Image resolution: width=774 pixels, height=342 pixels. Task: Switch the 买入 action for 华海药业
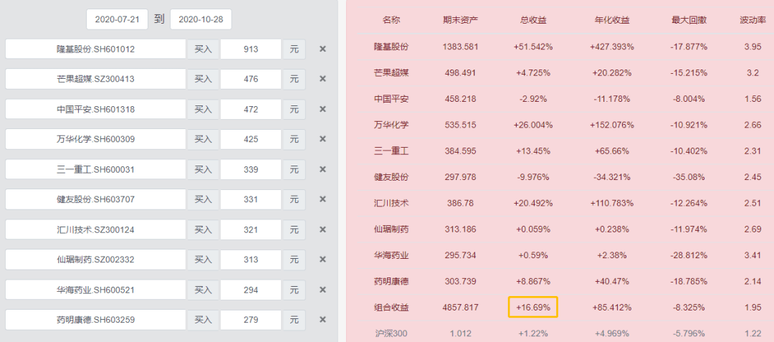point(203,290)
